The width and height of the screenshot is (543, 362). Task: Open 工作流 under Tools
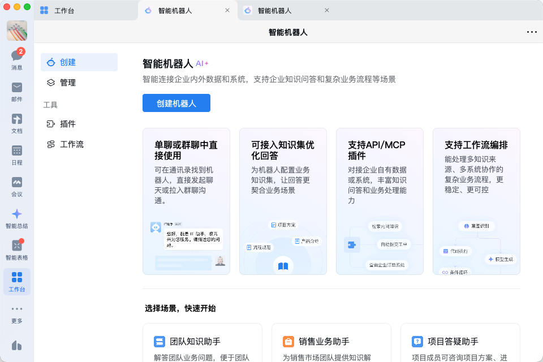pyautogui.click(x=72, y=144)
